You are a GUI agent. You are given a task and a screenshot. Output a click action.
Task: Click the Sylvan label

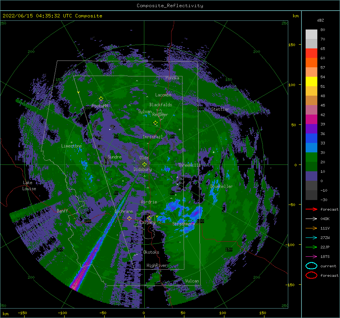coord(145,112)
